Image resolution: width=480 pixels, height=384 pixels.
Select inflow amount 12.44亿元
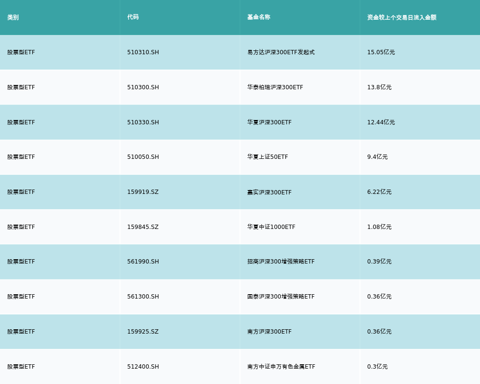pos(381,122)
